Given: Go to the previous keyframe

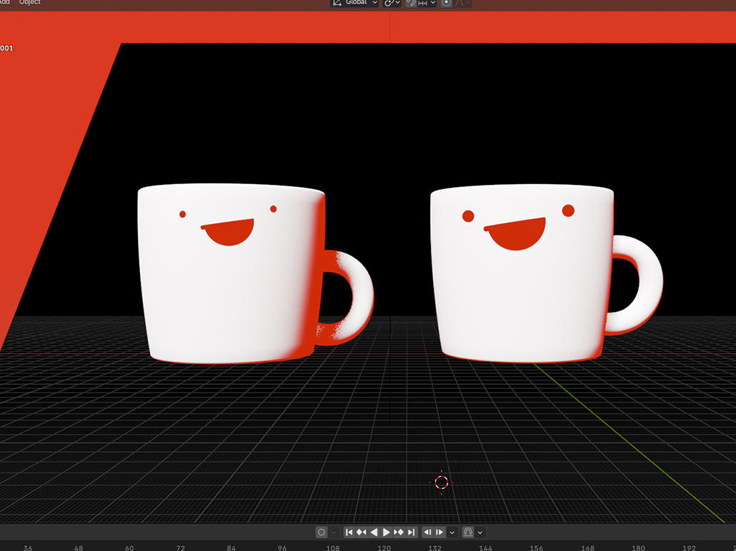Looking at the screenshot, I should [x=361, y=532].
